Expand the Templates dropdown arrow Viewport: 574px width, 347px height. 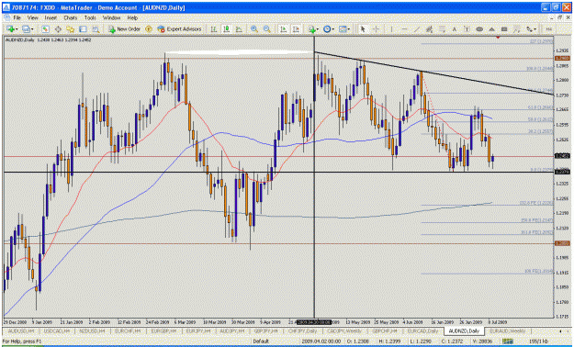[349, 29]
